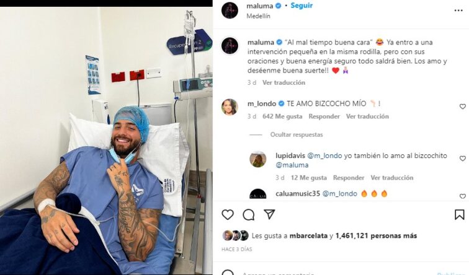
Task: Collapse replies via Ocultar respuestas
Action: click(x=297, y=134)
